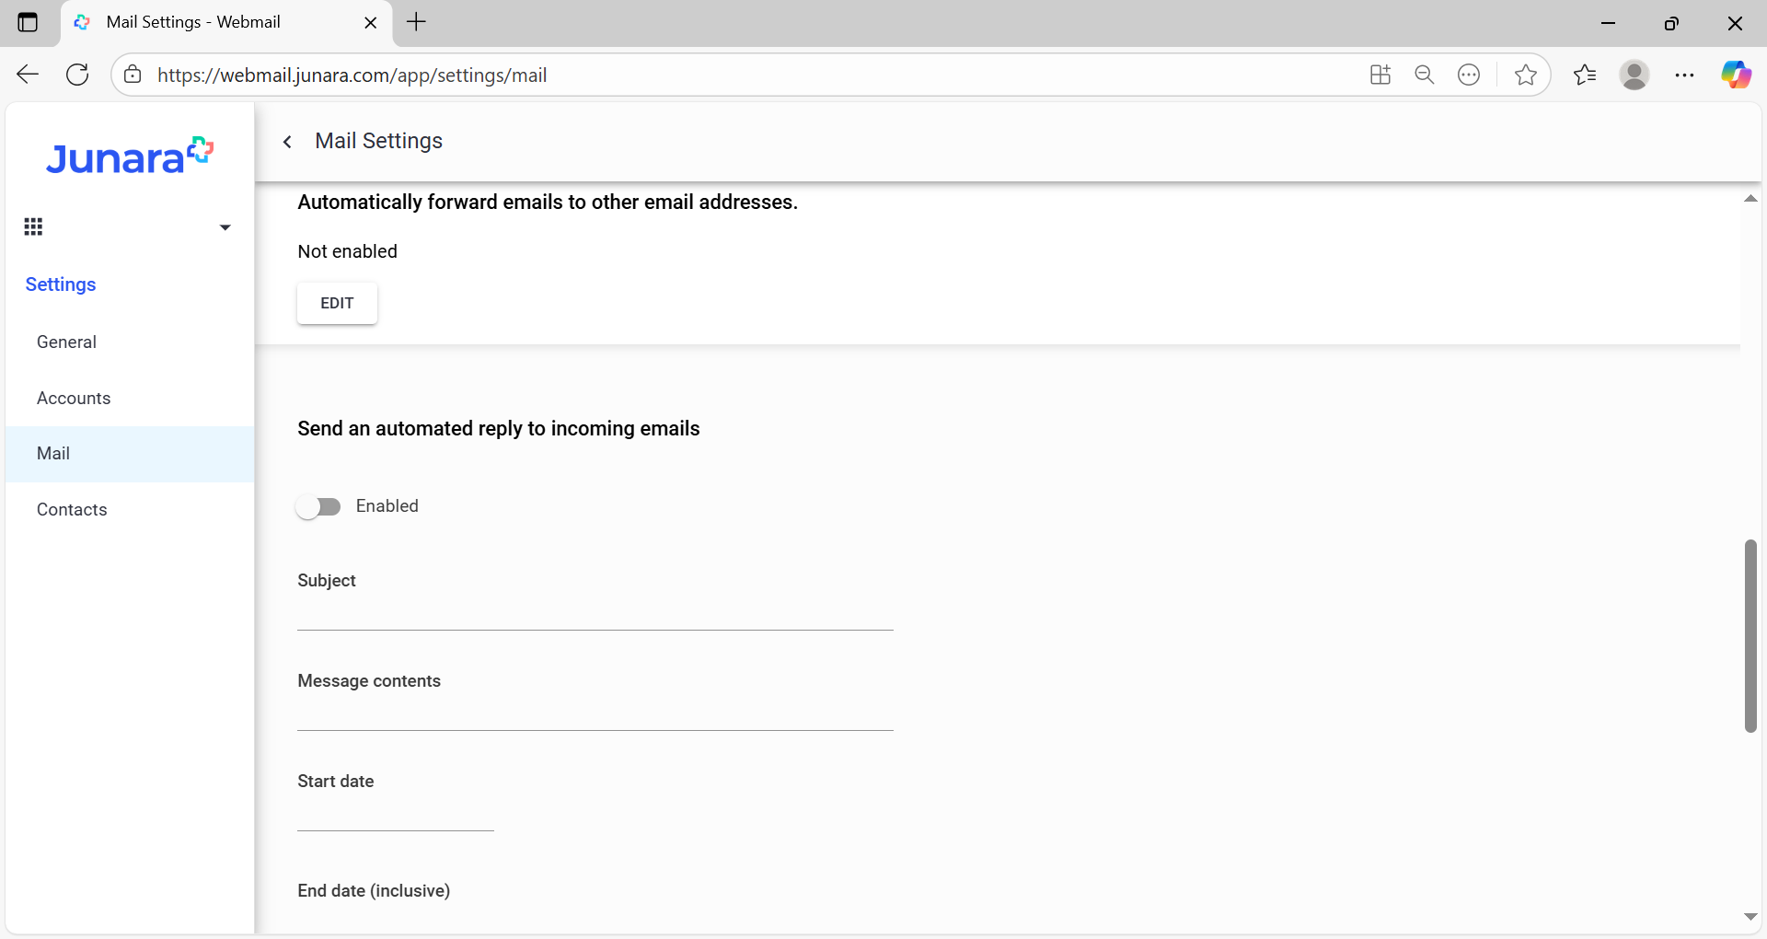Expand the app switcher dropdown arrow
Screen dimensions: 1767x939
click(225, 227)
